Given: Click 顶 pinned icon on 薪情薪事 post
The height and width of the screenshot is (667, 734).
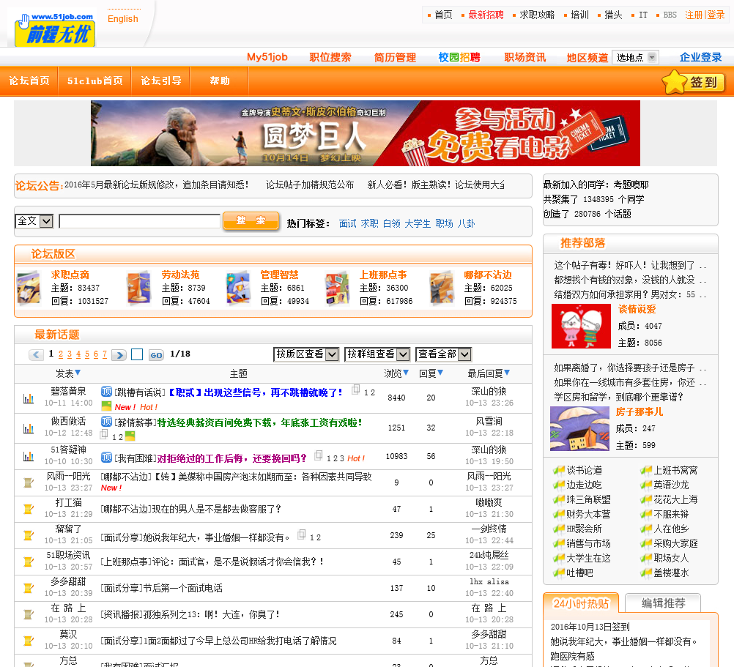Looking at the screenshot, I should point(106,422).
